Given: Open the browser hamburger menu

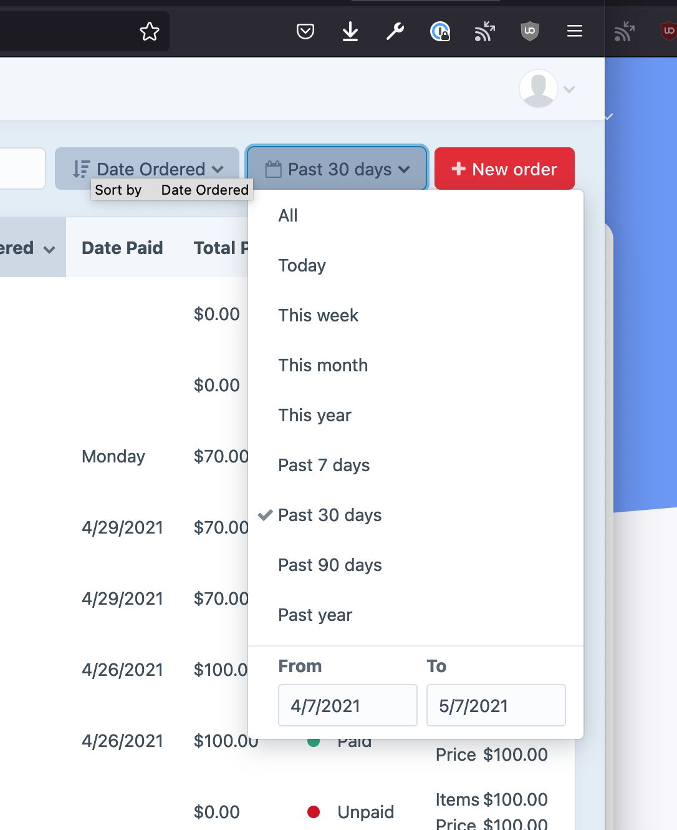Looking at the screenshot, I should pyautogui.click(x=575, y=31).
